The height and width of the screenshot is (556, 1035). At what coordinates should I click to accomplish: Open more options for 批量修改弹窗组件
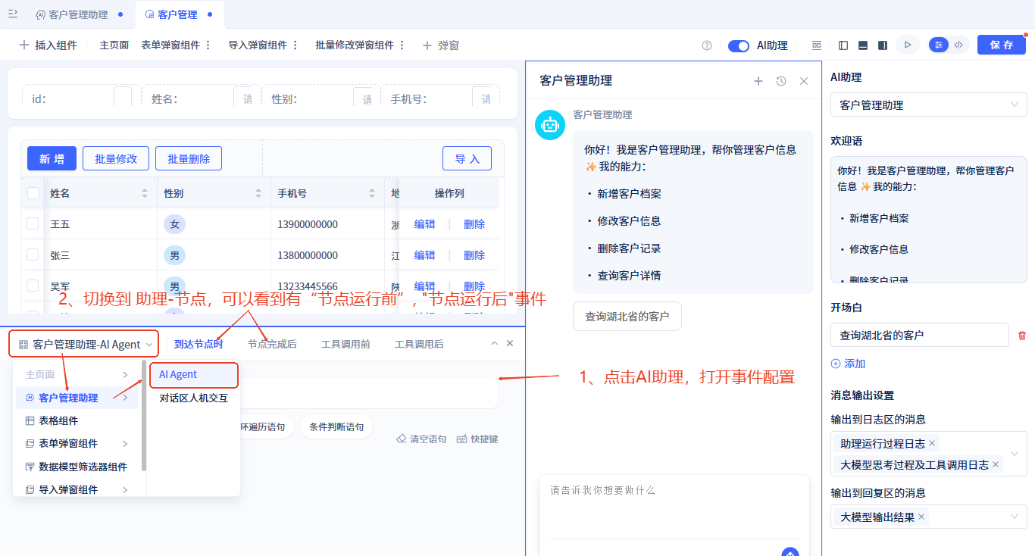(402, 45)
